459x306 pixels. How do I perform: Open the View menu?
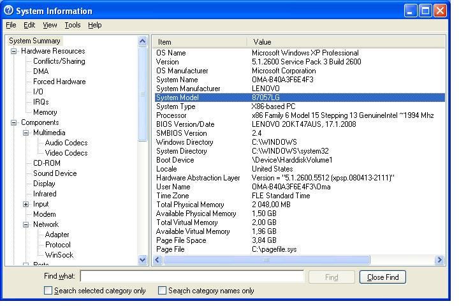point(50,25)
